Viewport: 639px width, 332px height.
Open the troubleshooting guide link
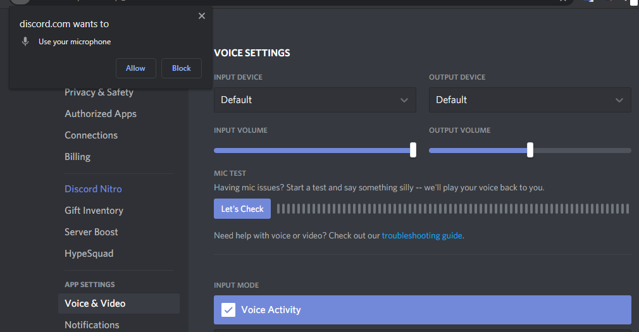pos(422,235)
